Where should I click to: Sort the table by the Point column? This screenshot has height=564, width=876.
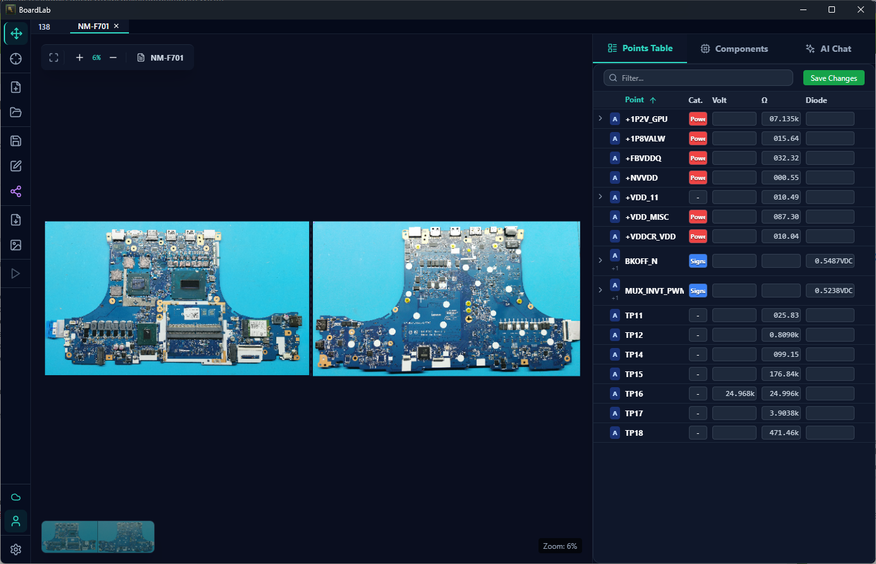coord(635,100)
